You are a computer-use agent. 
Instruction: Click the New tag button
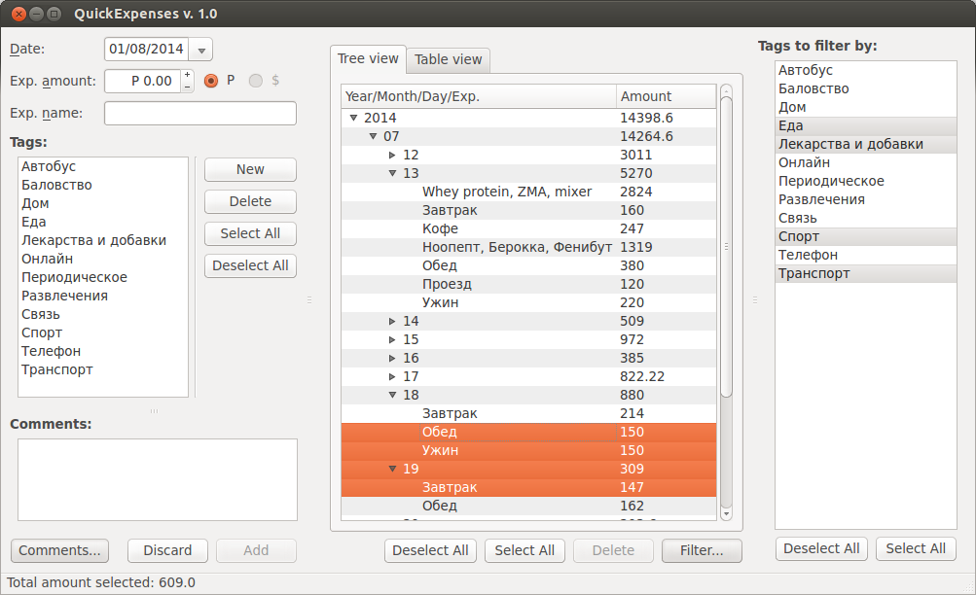point(250,169)
